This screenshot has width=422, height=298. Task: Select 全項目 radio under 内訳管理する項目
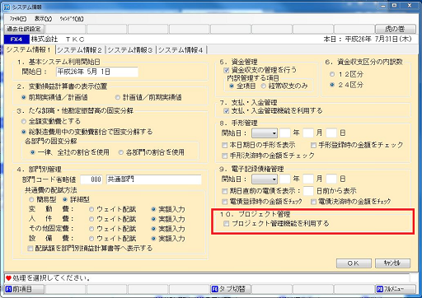pyautogui.click(x=232, y=86)
